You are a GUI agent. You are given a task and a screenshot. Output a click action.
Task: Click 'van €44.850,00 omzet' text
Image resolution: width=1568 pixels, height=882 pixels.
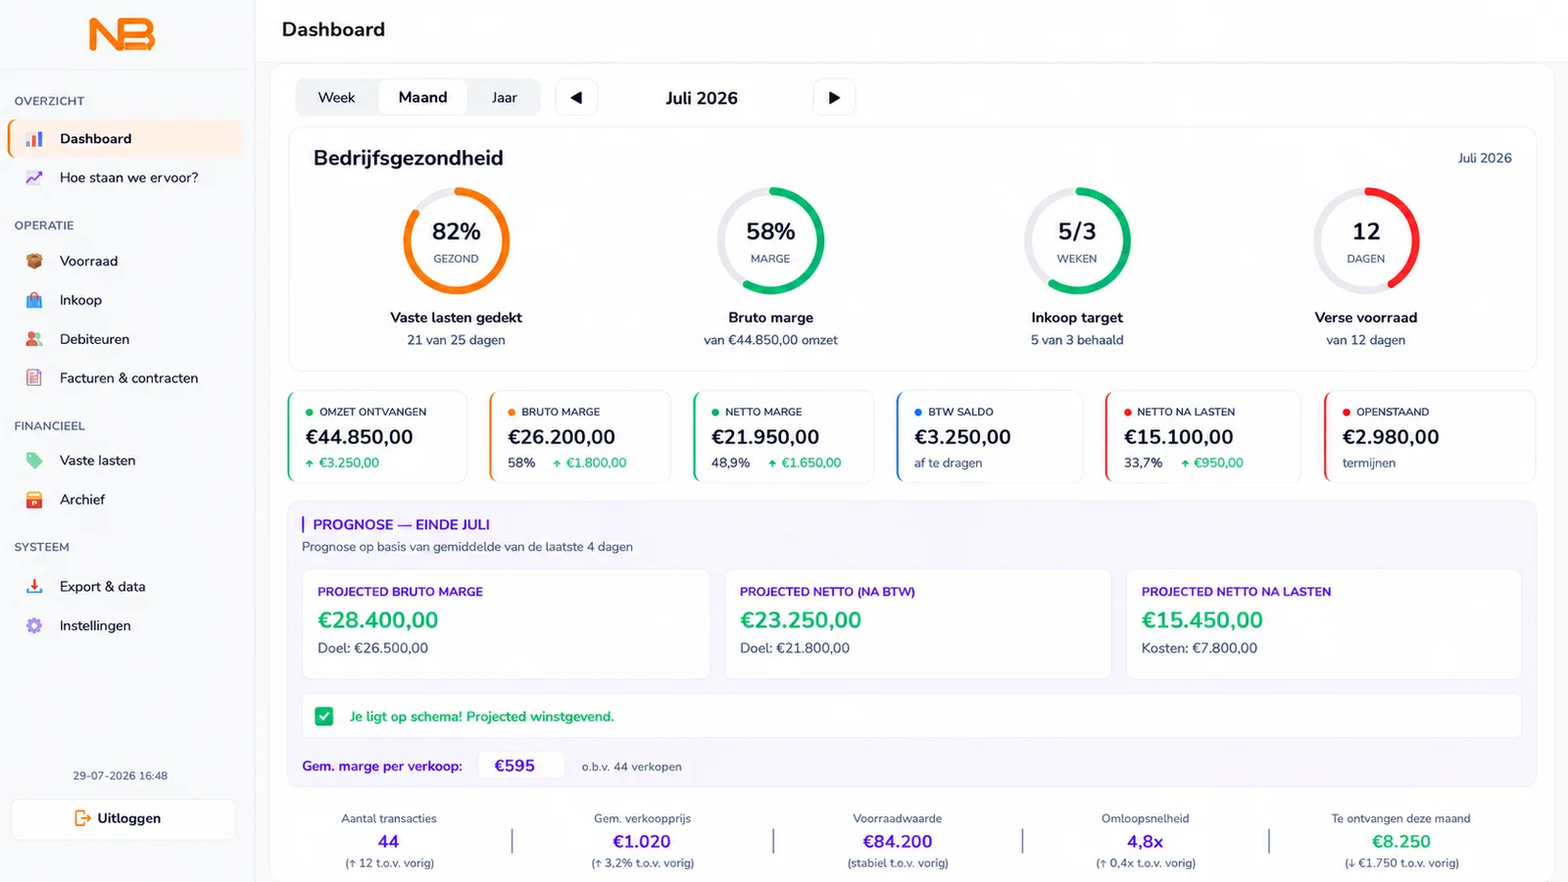coord(770,340)
